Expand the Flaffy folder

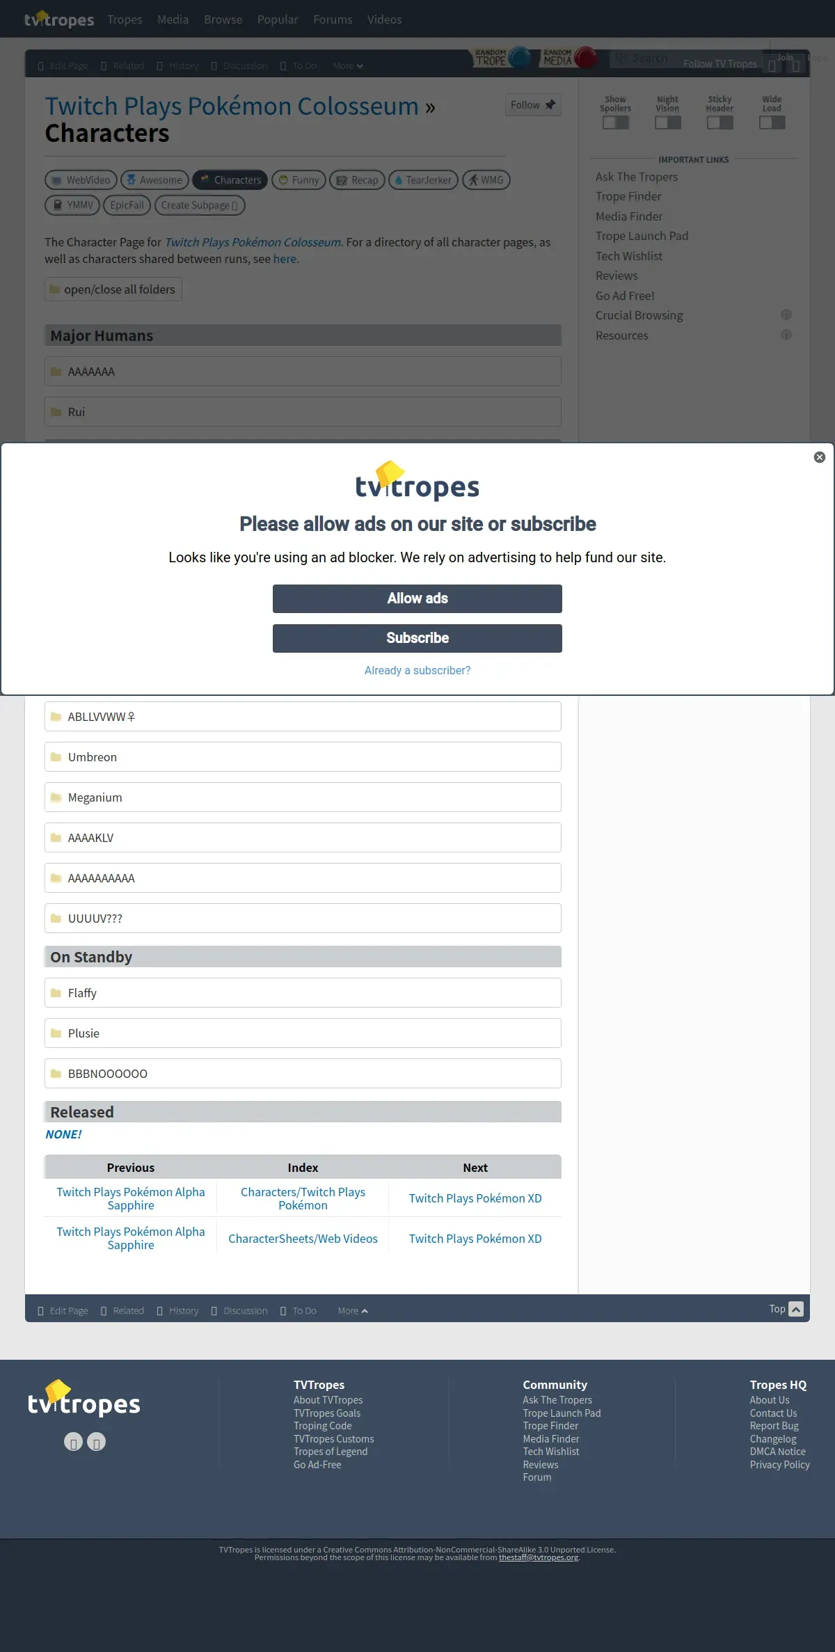coord(303,993)
